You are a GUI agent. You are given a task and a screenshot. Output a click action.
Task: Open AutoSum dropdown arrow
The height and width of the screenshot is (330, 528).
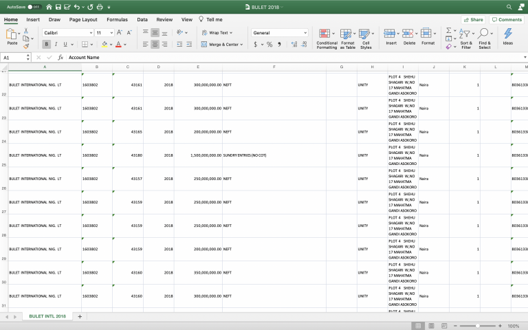pos(455,31)
